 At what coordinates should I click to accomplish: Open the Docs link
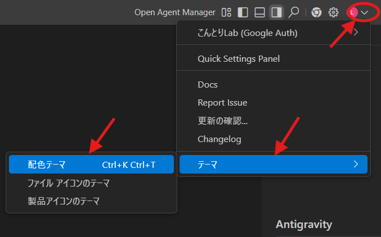pos(208,85)
